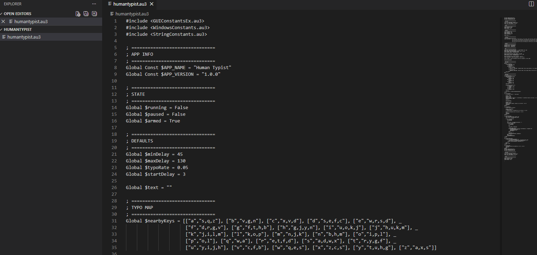The image size is (537, 255).
Task: Click the Close All Editors icon
Action: point(94,14)
